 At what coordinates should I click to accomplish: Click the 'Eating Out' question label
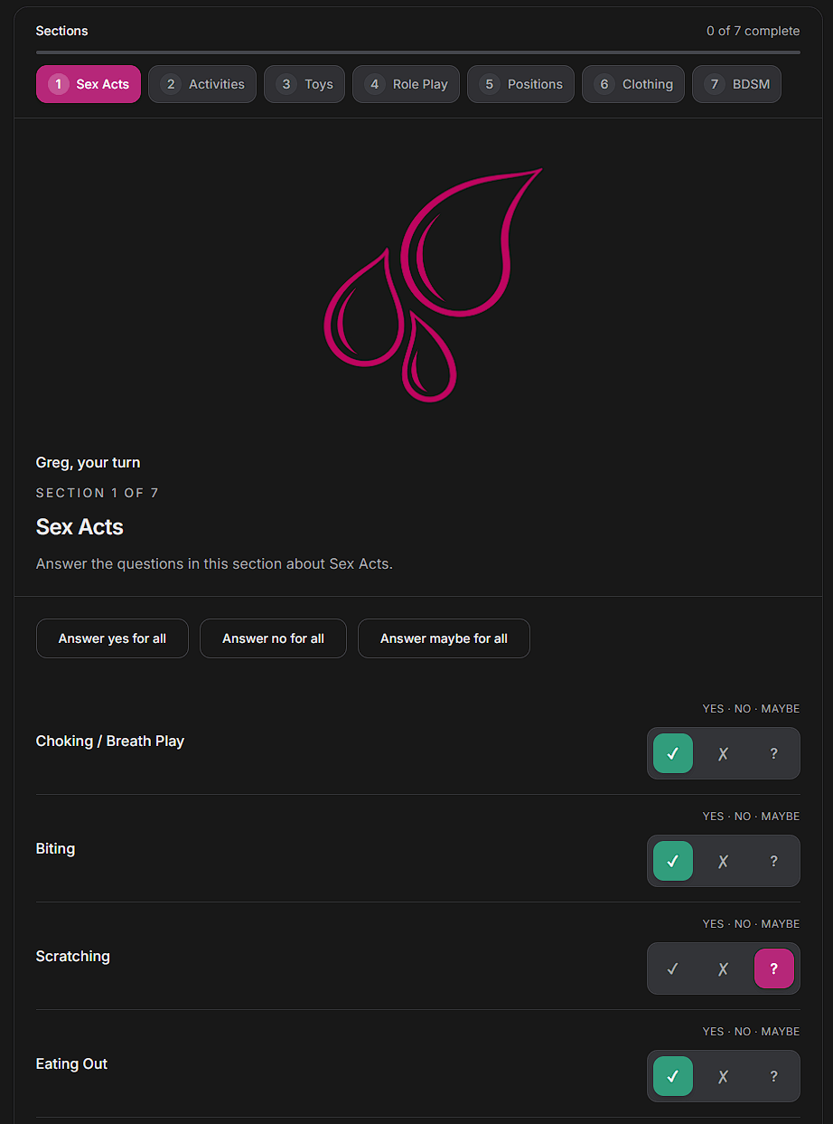click(71, 1064)
